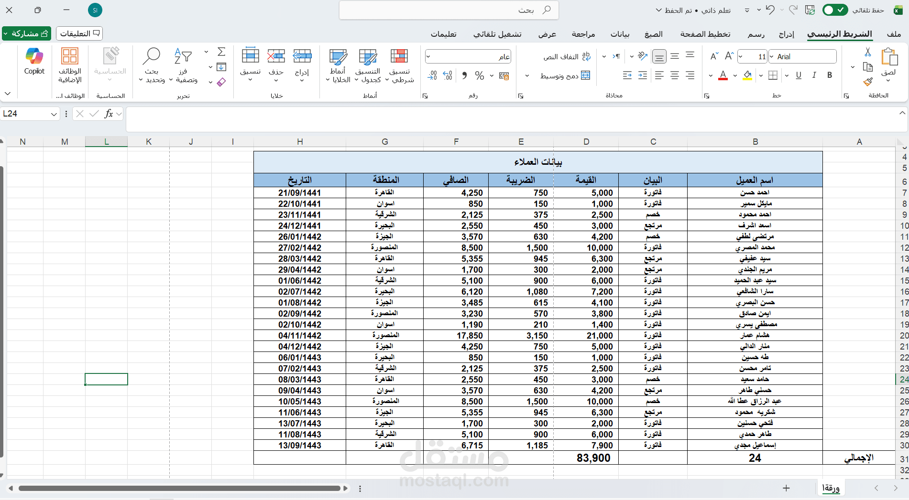Undo the last action
The height and width of the screenshot is (500, 909).
(x=770, y=10)
